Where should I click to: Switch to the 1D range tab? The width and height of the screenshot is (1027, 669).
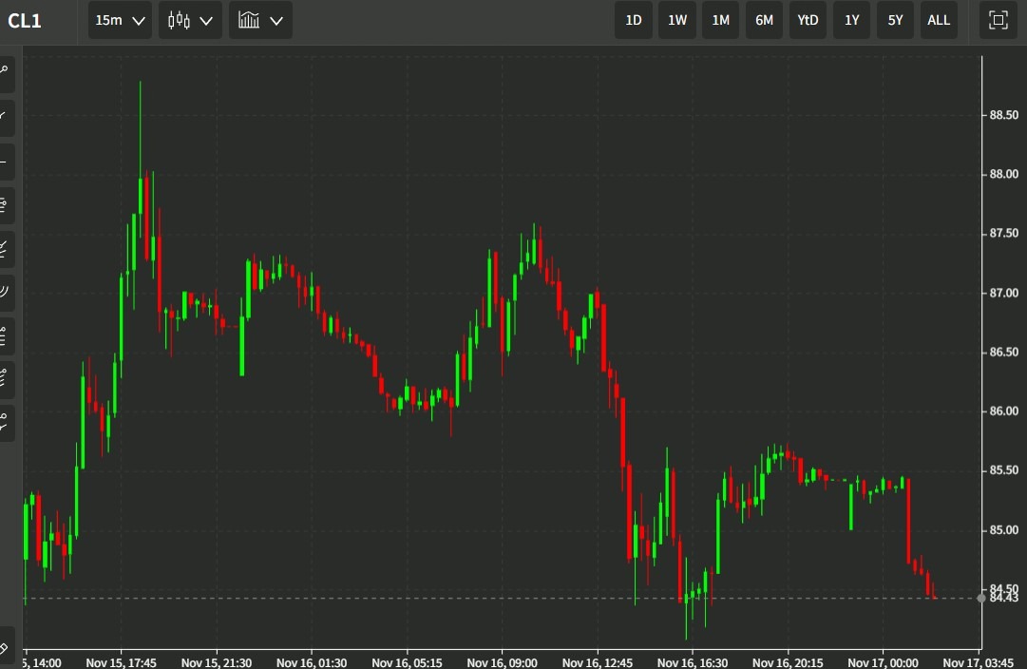click(x=633, y=20)
